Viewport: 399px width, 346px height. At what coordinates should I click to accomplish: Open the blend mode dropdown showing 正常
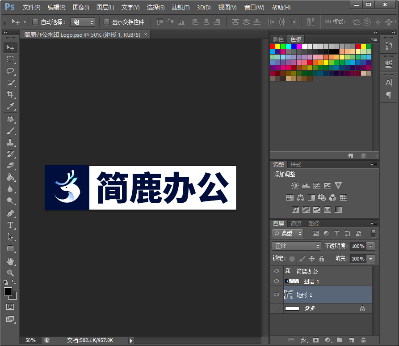296,246
